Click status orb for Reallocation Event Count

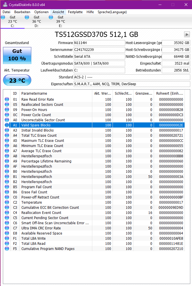point(7,212)
